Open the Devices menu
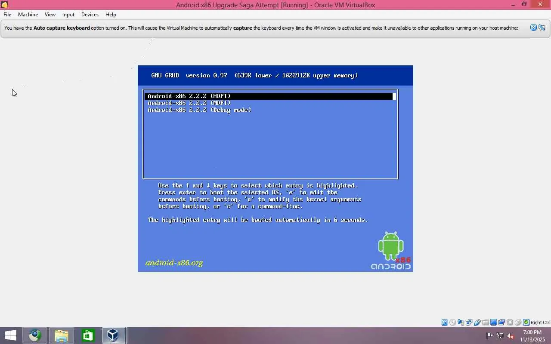The height and width of the screenshot is (344, 551). click(x=90, y=15)
